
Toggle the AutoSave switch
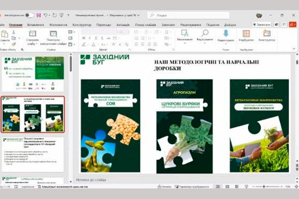pyautogui.click(x=29, y=15)
